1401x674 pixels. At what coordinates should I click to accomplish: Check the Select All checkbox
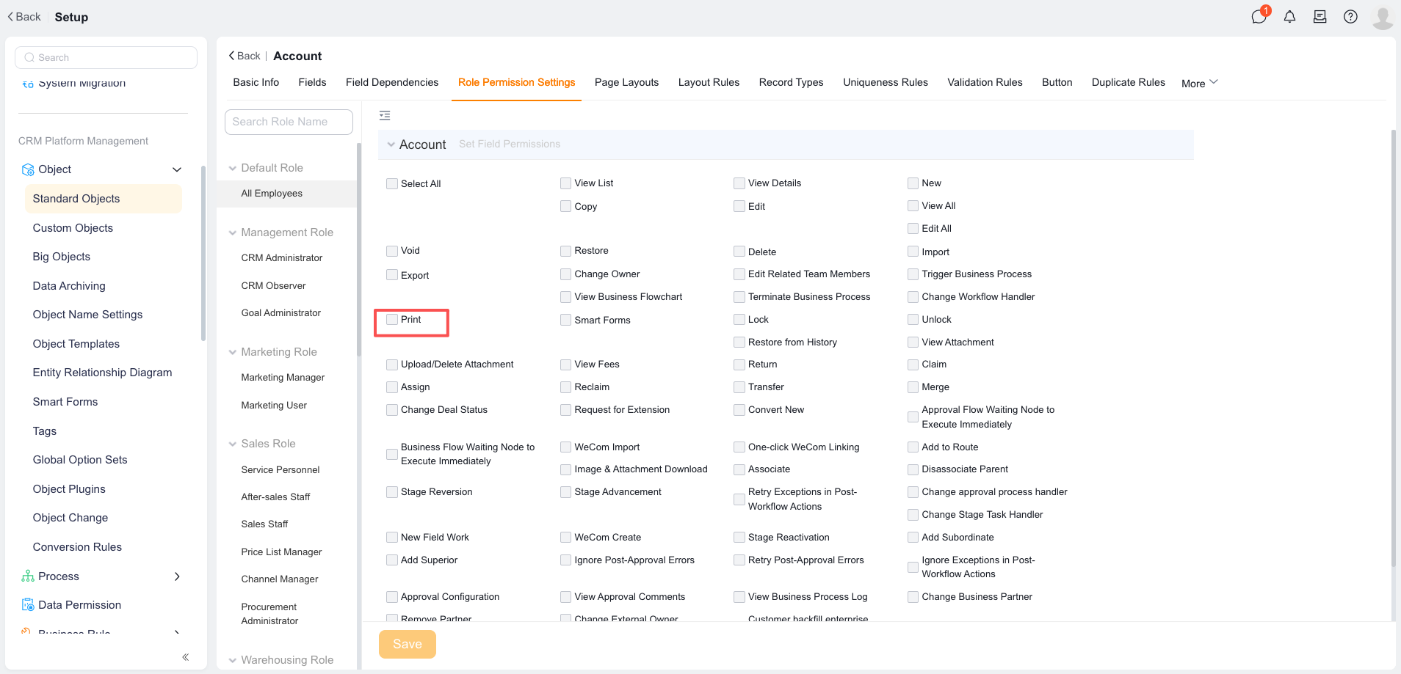(x=392, y=184)
